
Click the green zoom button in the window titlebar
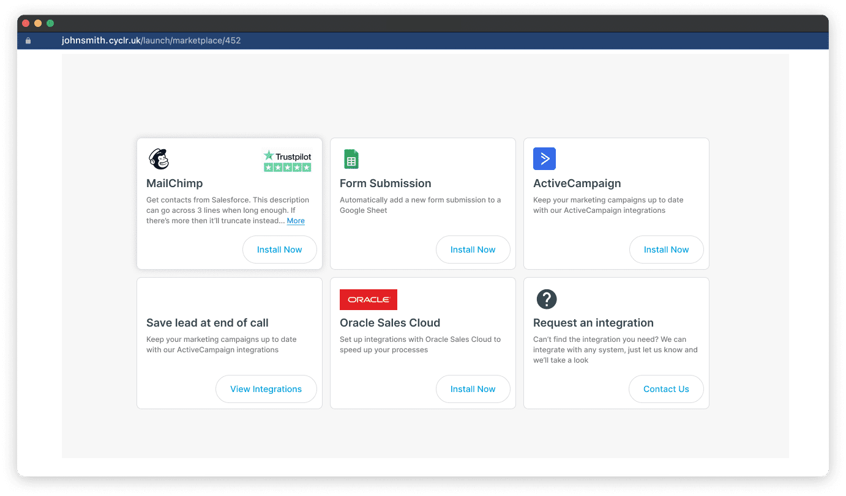(x=49, y=23)
